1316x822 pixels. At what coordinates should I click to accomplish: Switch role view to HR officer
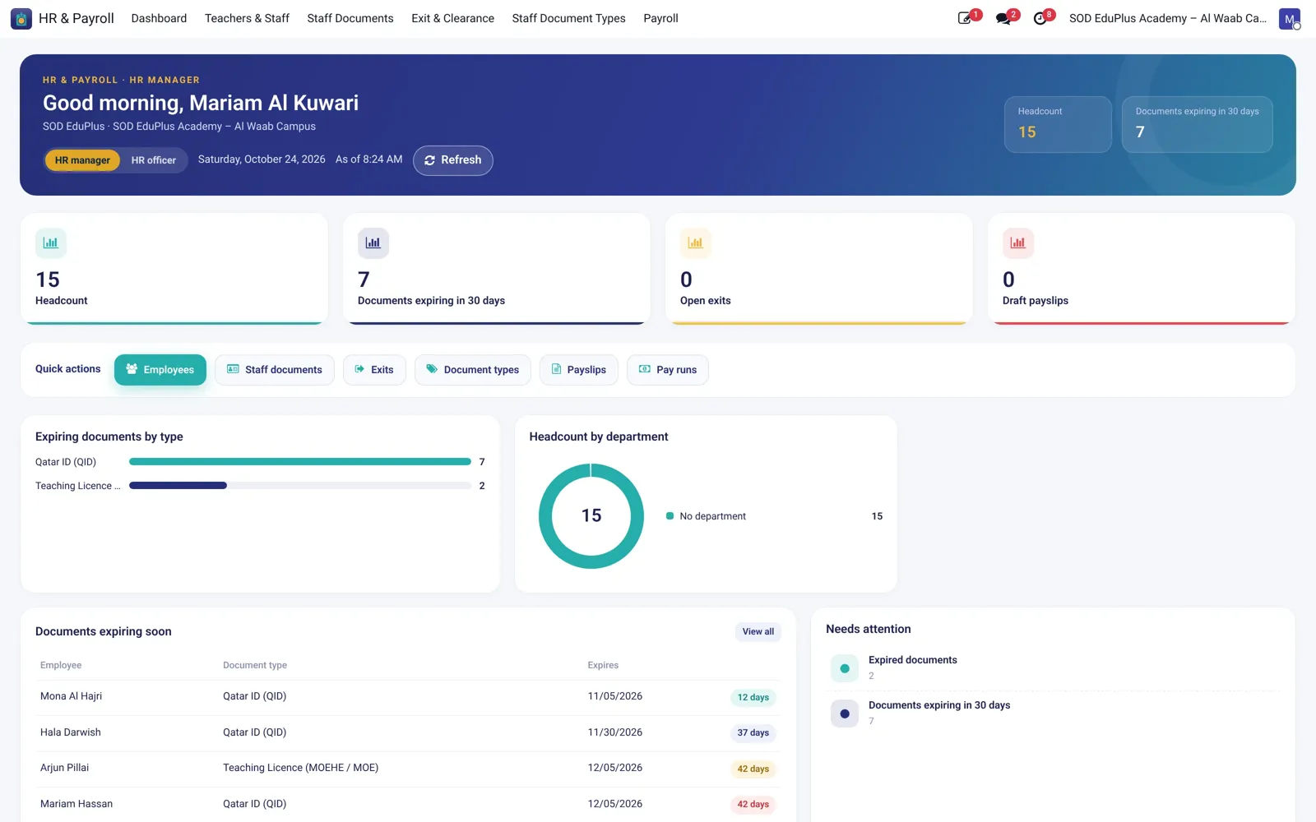pos(154,160)
